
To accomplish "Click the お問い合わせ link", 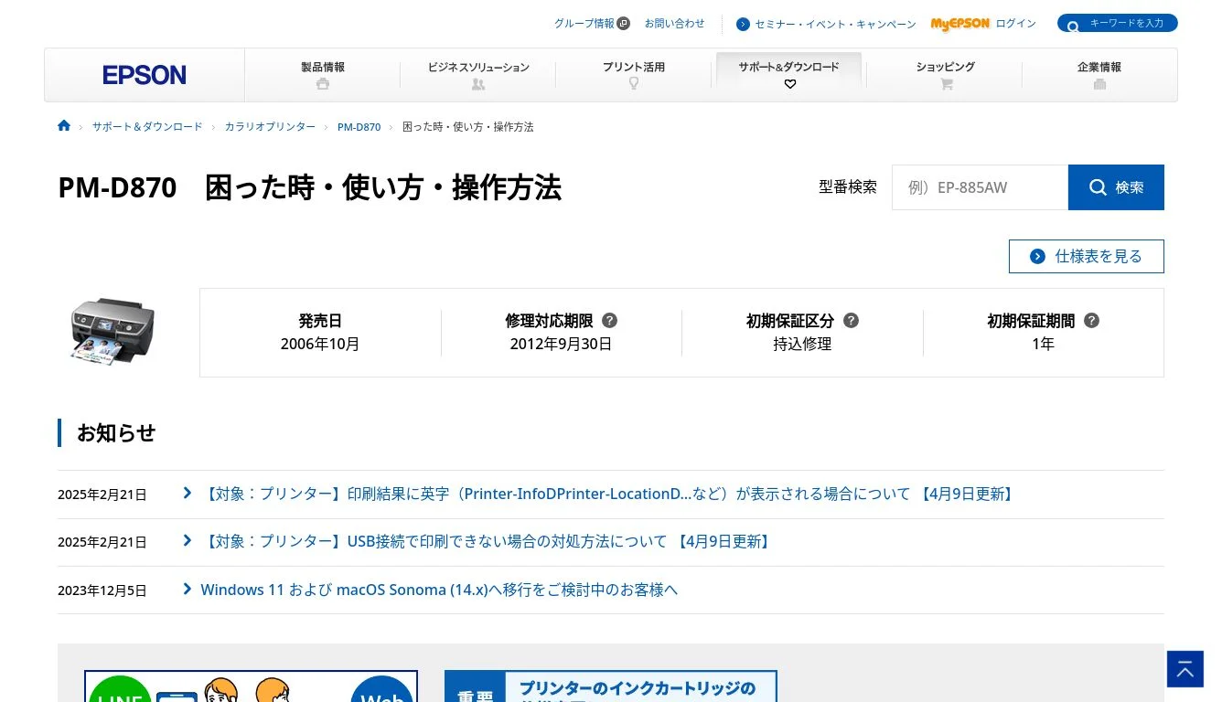I will tap(675, 24).
